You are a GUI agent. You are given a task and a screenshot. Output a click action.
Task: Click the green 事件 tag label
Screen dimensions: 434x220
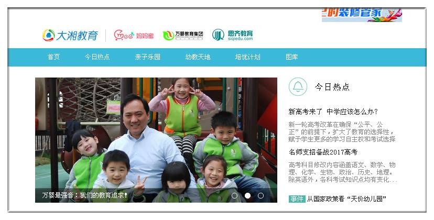297,199
